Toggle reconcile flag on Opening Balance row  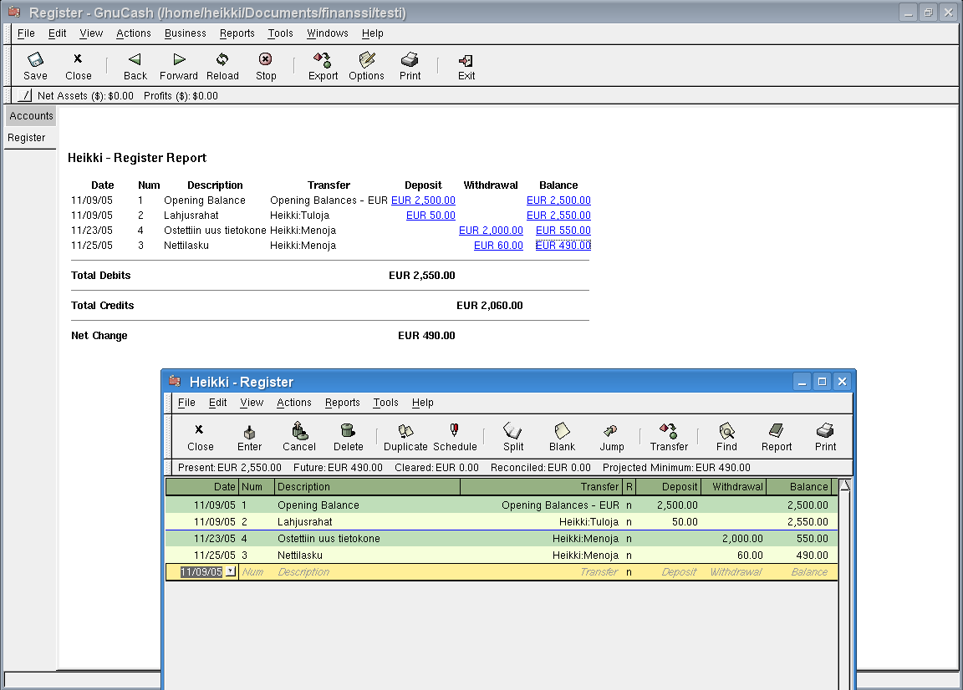629,505
